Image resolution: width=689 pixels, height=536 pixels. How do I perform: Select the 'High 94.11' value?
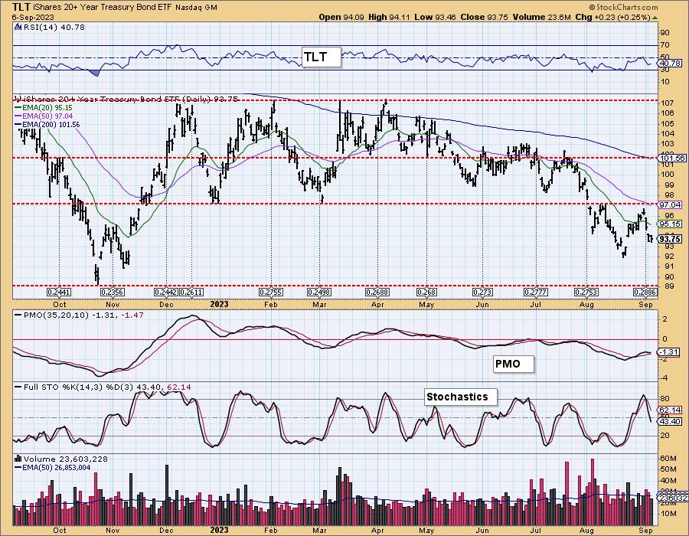click(389, 17)
